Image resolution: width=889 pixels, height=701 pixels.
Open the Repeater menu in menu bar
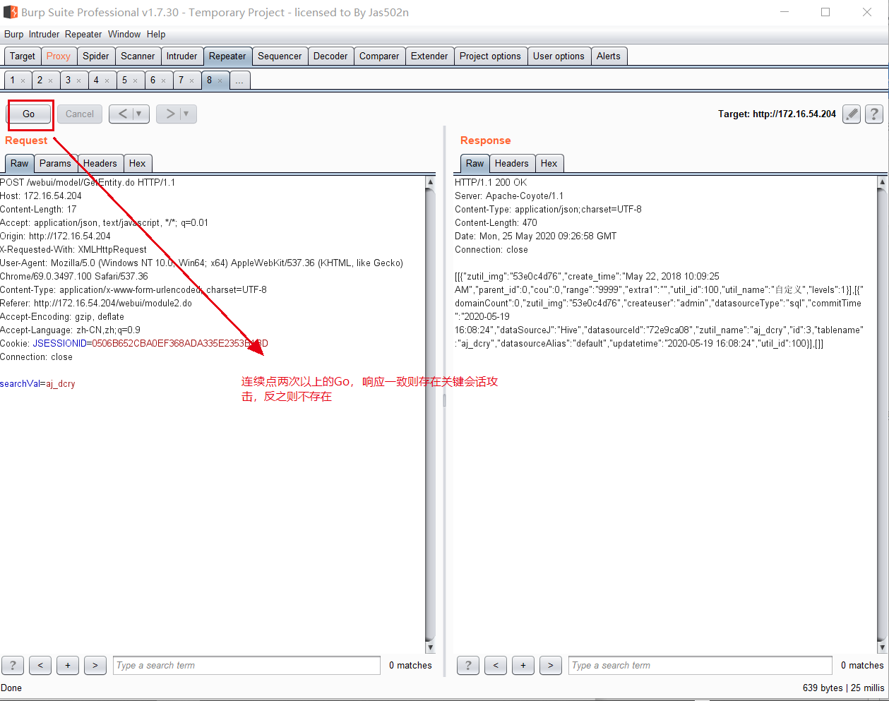tap(83, 34)
